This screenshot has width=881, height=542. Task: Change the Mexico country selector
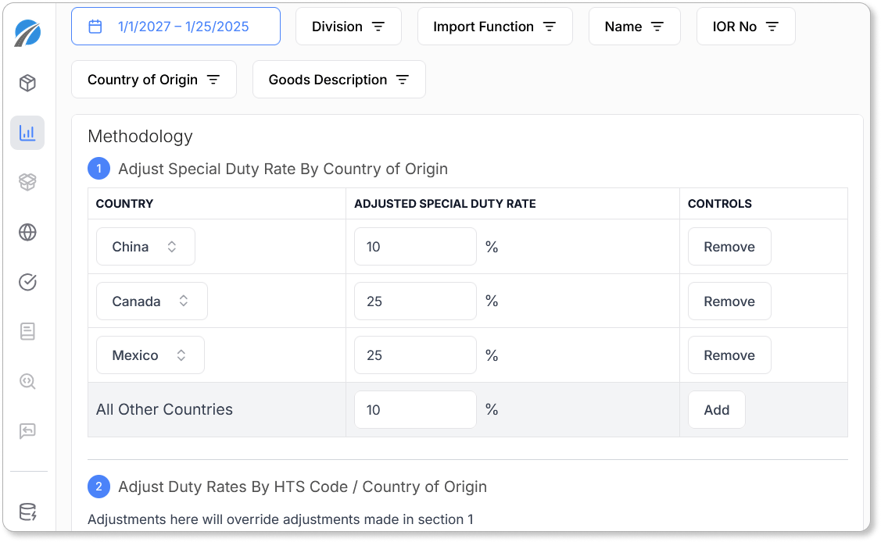(x=150, y=355)
